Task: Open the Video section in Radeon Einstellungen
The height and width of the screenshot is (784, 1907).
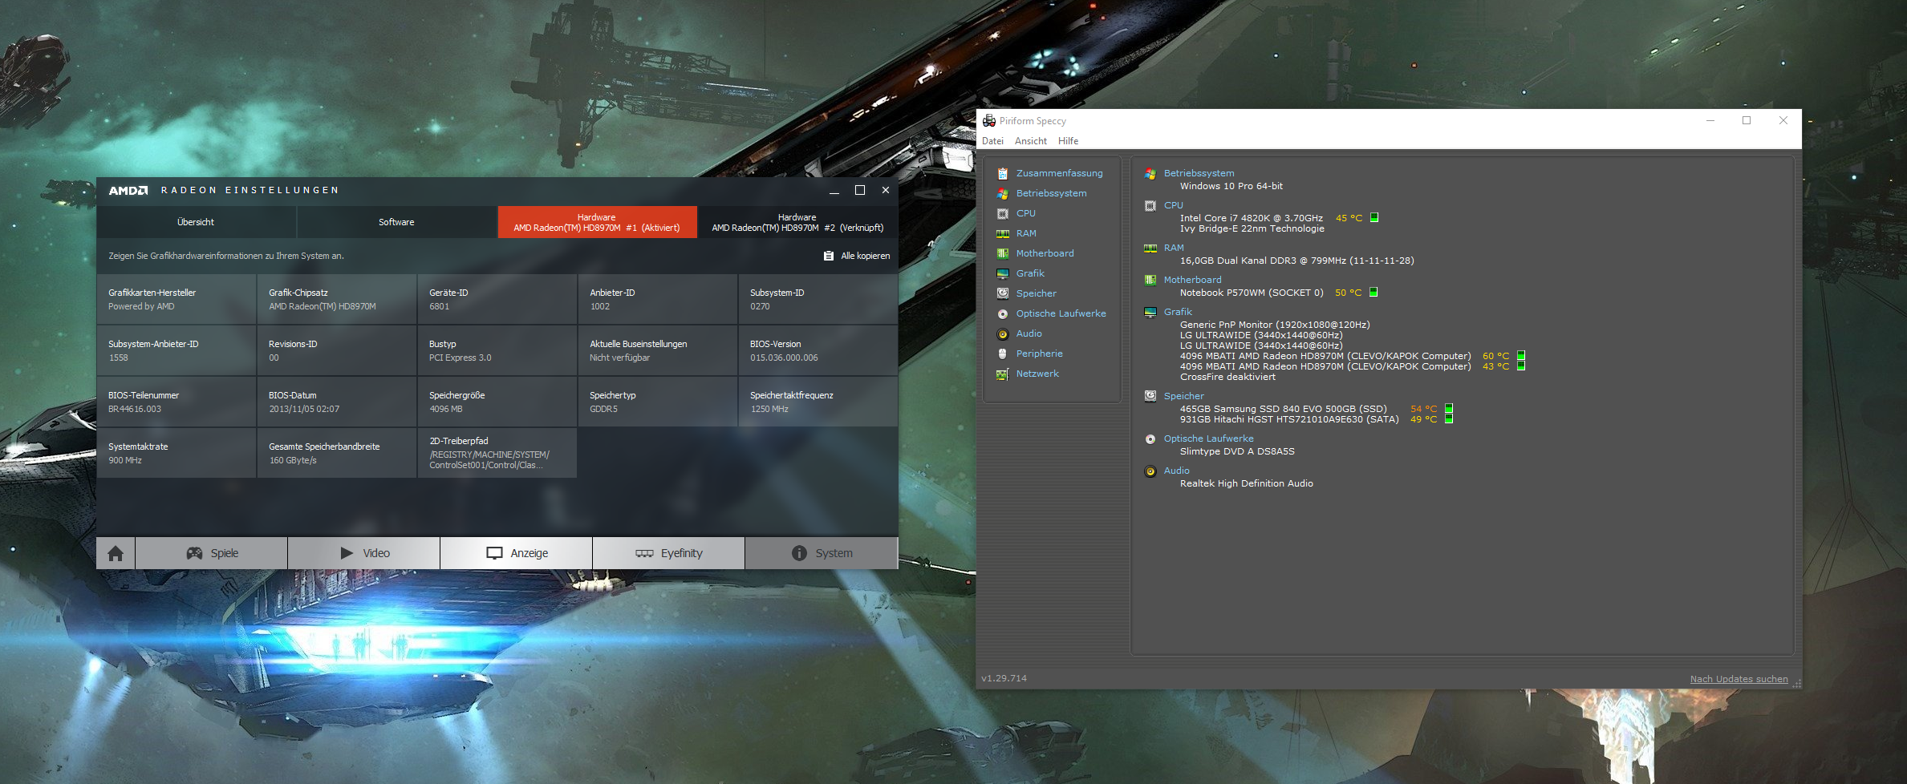Action: click(364, 553)
